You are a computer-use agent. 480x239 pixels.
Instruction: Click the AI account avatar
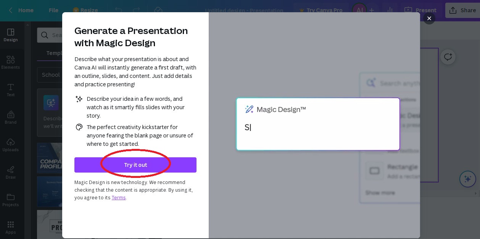point(359,10)
